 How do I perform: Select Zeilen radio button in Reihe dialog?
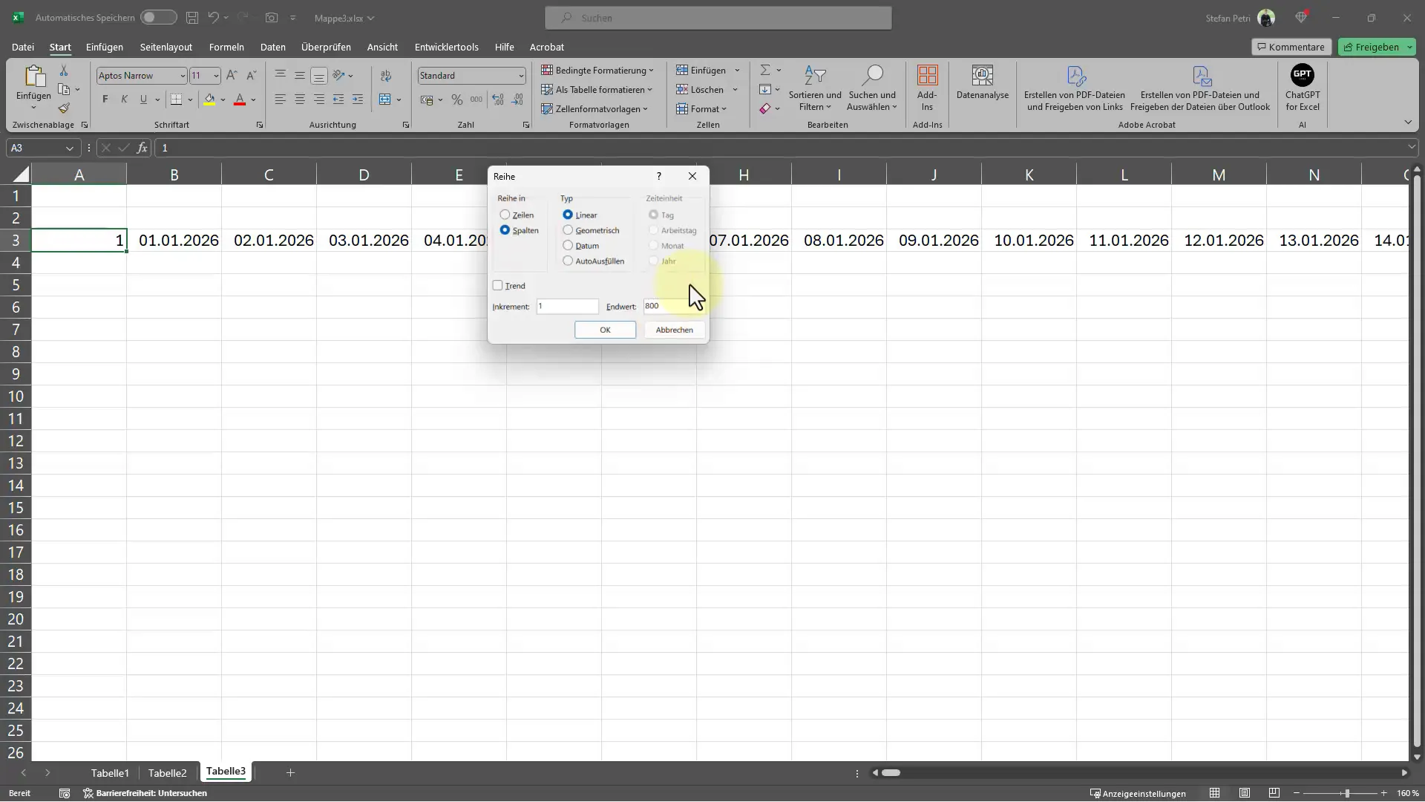(x=505, y=215)
